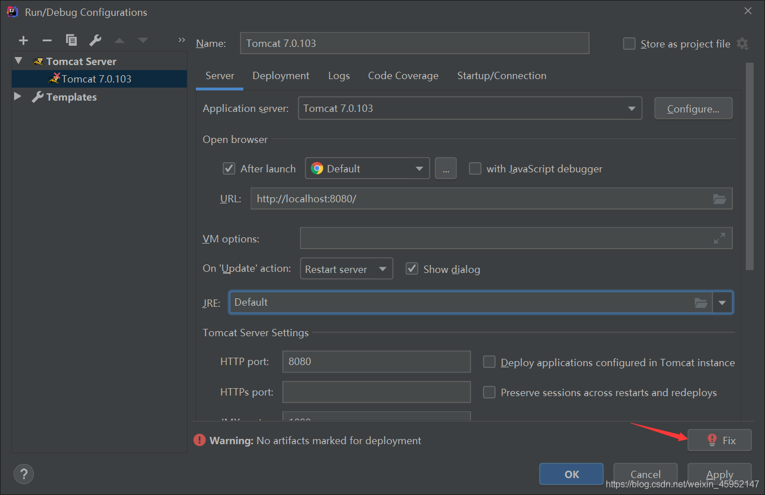
Task: Open On Update action dropdown
Action: coord(346,269)
